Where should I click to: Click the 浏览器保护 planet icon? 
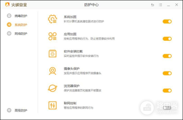point(52,88)
